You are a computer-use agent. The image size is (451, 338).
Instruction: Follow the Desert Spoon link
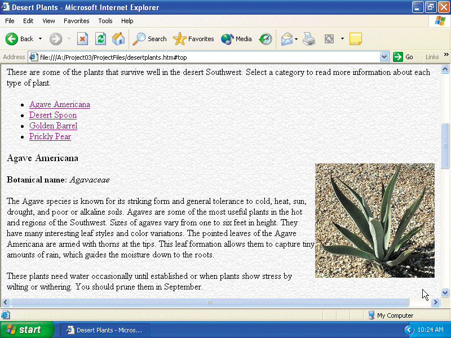(x=53, y=115)
